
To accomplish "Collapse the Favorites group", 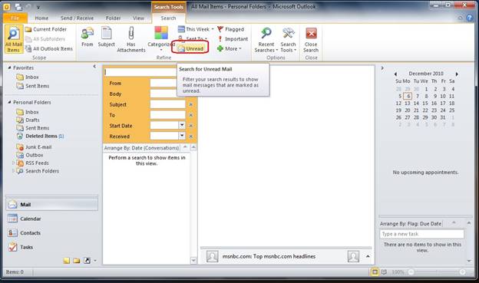I will 9,67.
